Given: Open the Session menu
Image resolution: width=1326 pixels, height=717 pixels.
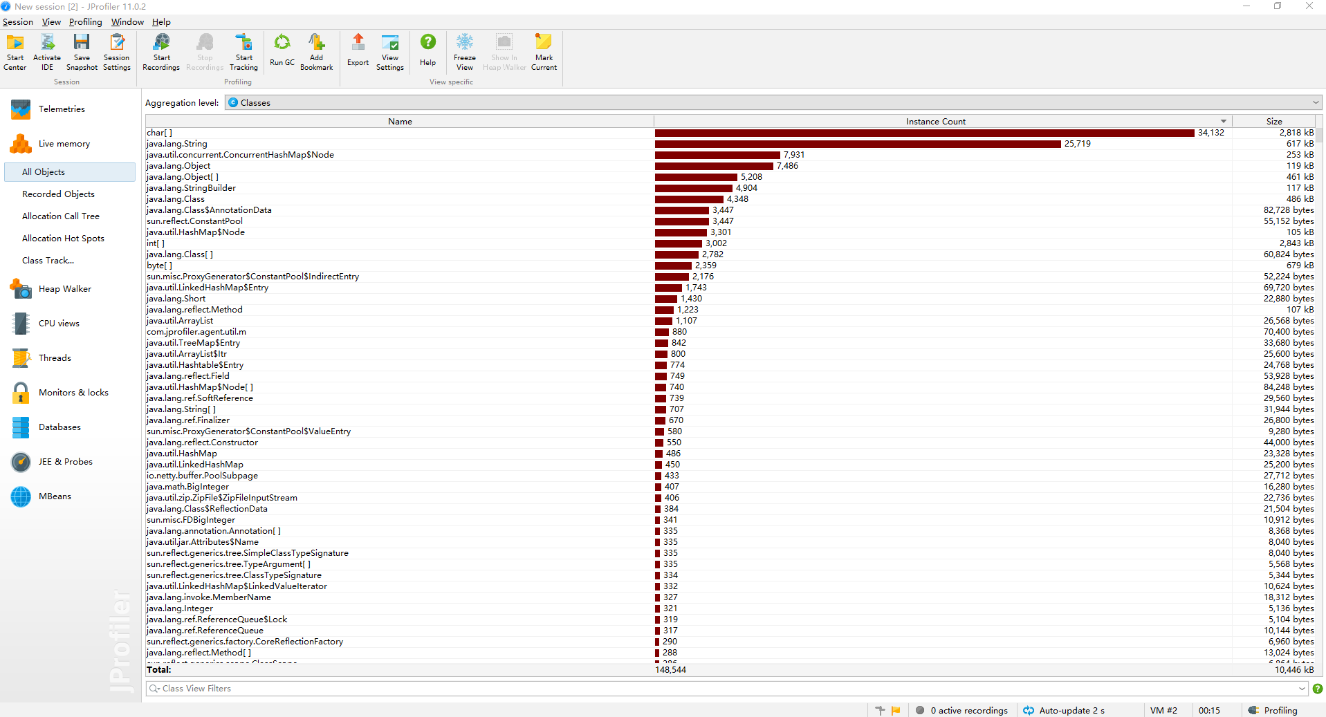Looking at the screenshot, I should pyautogui.click(x=18, y=22).
